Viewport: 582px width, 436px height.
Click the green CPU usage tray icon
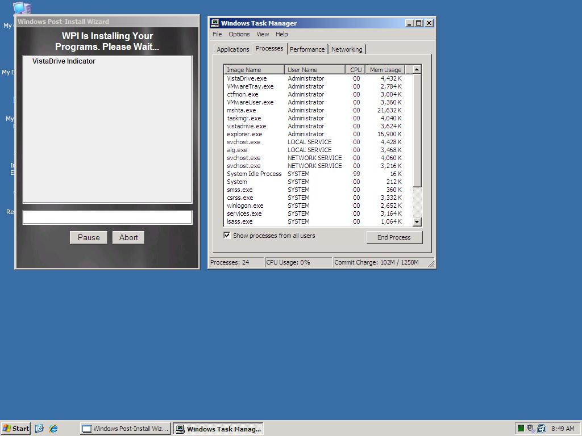(520, 429)
